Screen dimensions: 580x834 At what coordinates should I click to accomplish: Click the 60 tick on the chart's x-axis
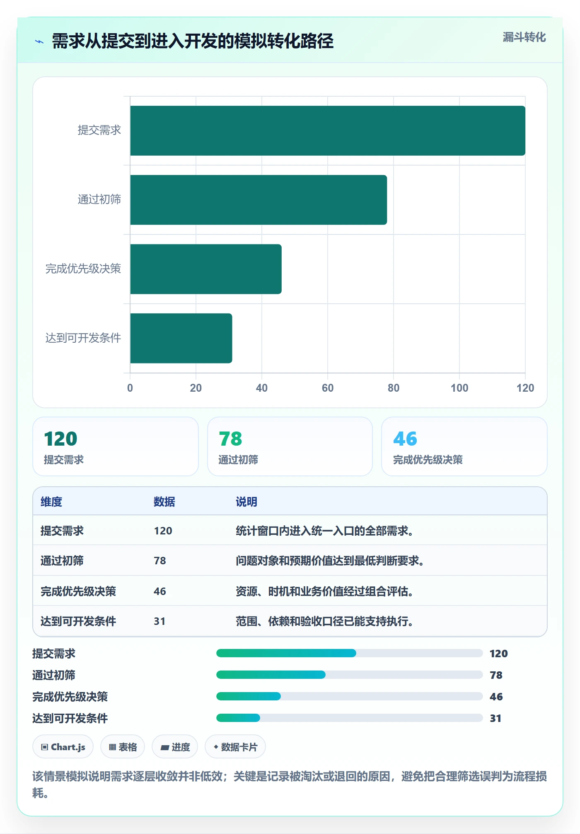tap(328, 388)
